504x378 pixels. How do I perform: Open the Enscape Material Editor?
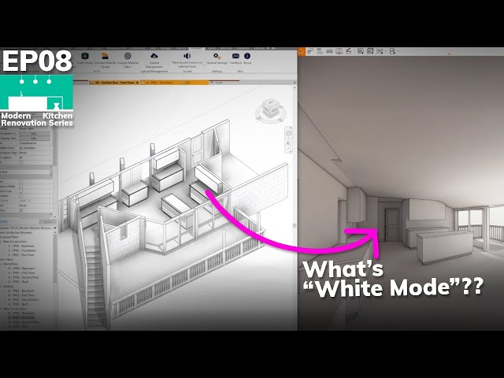click(x=128, y=60)
